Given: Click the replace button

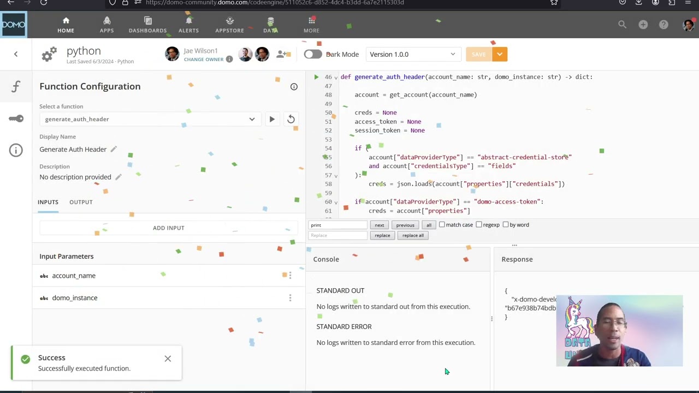Looking at the screenshot, I should 382,235.
